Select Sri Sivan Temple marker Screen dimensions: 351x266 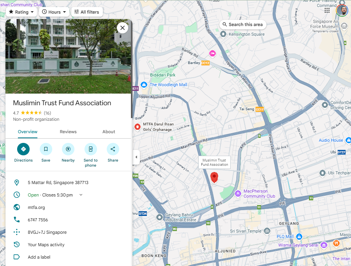(x=267, y=231)
